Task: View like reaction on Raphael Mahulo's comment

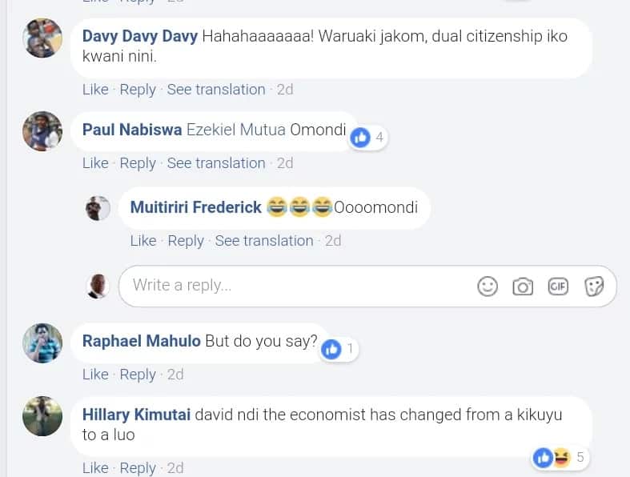Action: (x=339, y=349)
